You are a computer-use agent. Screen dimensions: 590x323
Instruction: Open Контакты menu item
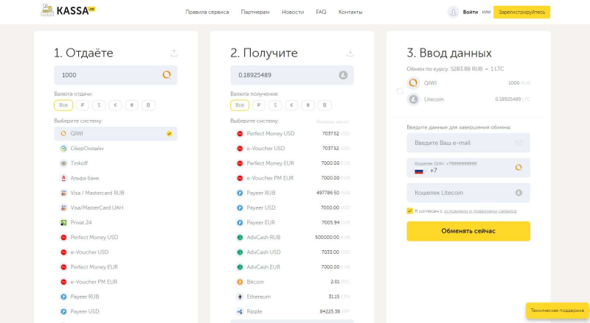click(x=350, y=12)
